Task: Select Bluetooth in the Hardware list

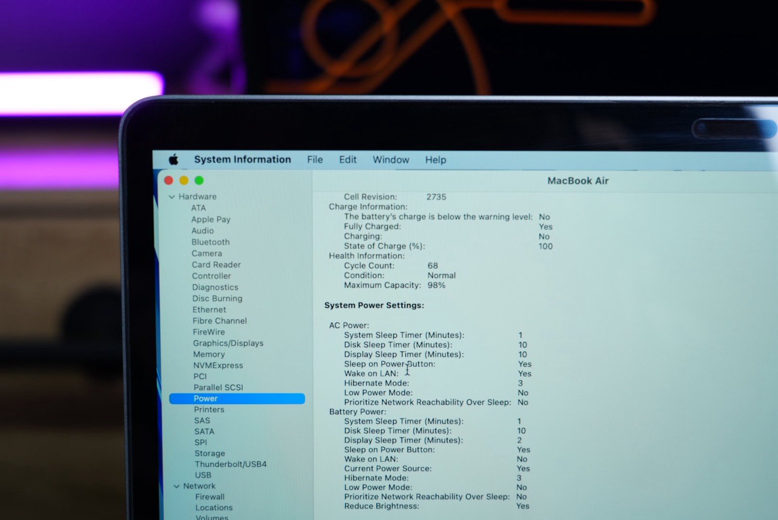Action: (x=211, y=242)
